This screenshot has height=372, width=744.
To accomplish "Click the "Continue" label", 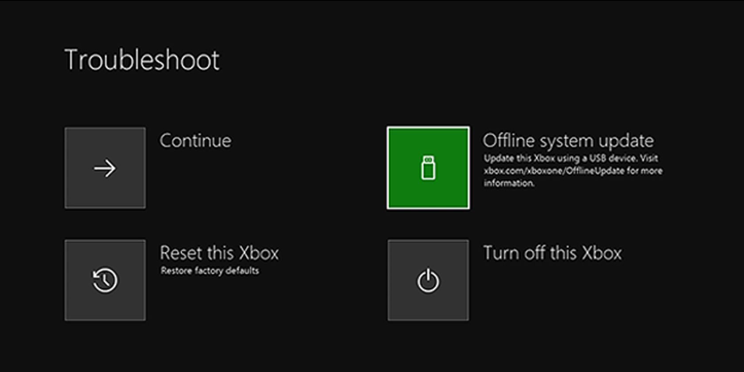I will click(x=195, y=141).
